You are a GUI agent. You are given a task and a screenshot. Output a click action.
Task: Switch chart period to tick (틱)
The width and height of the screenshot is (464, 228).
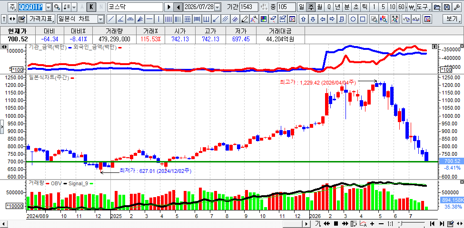click(365, 7)
